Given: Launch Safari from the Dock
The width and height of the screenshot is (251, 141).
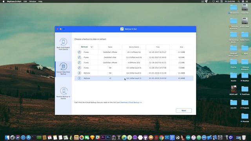Looking at the screenshot, I should coord(23,137).
